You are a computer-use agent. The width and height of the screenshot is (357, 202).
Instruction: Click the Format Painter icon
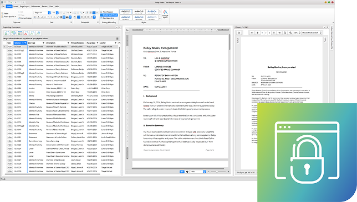(x=25, y=18)
